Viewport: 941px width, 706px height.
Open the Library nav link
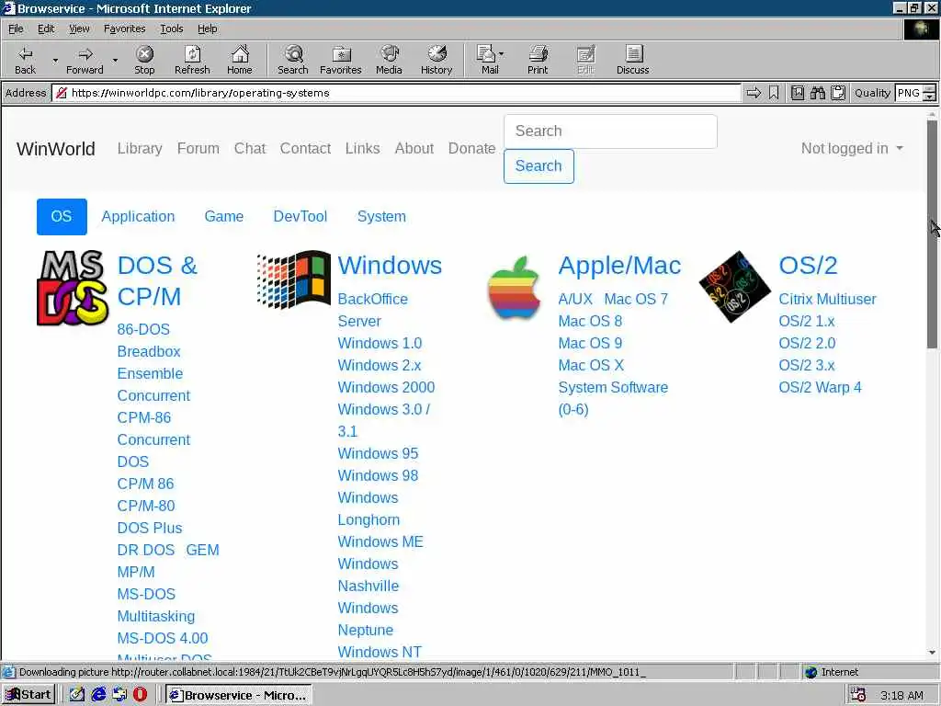[140, 148]
